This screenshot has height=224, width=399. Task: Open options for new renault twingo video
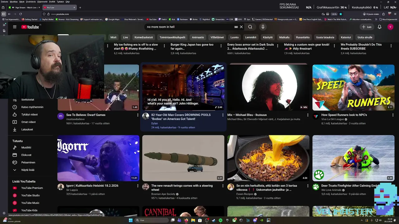(223, 186)
